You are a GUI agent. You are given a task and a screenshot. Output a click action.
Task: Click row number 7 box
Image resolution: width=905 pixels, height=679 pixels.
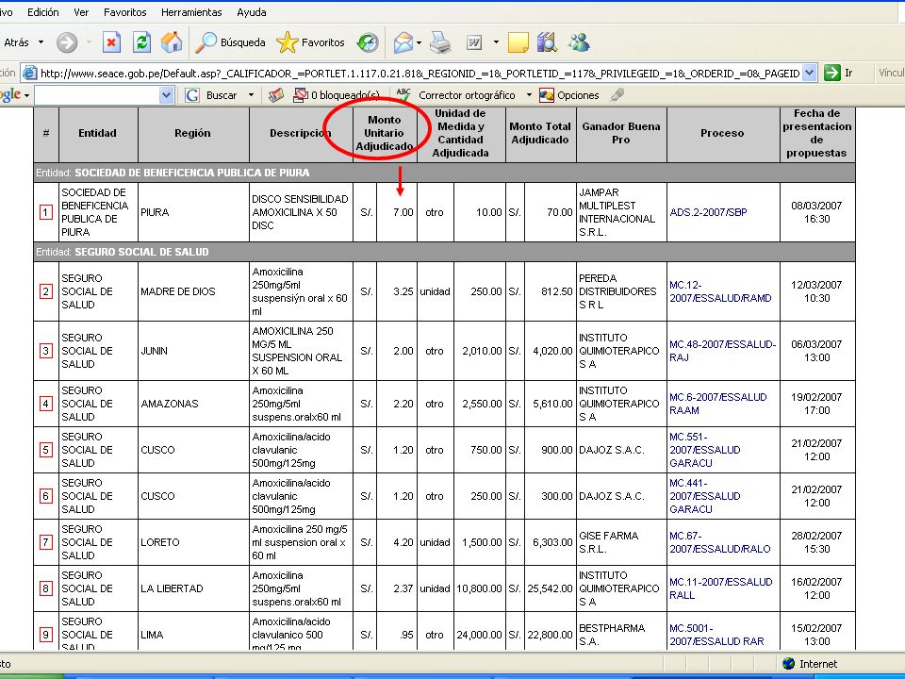(45, 542)
